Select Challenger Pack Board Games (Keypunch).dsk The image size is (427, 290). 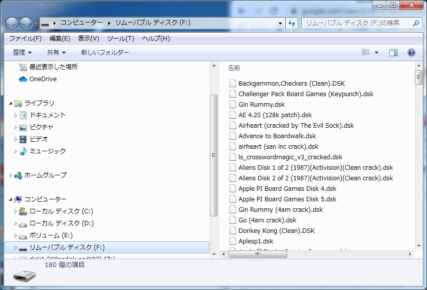[306, 94]
